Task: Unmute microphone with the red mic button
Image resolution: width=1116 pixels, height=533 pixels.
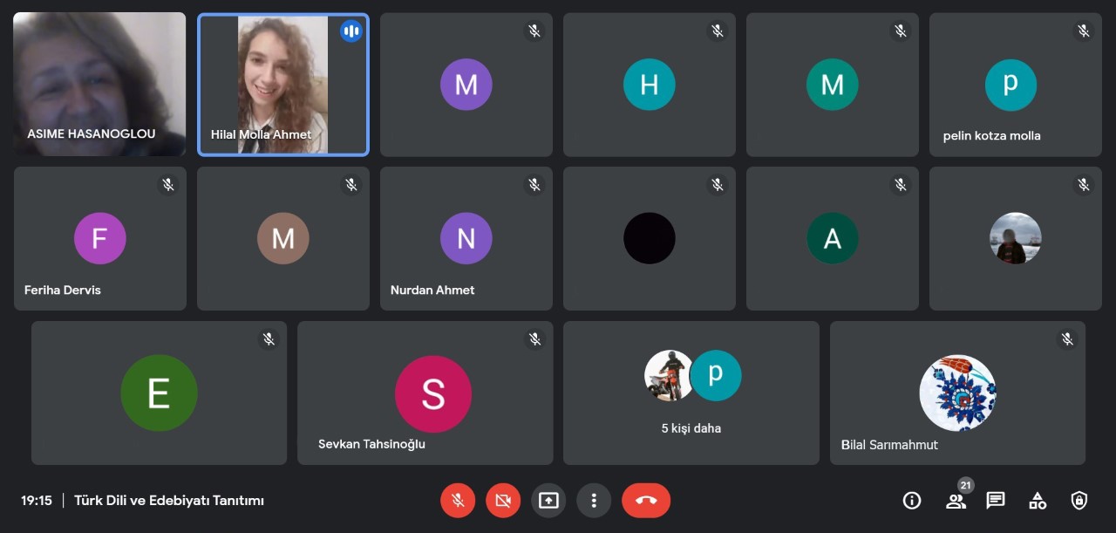Action: tap(458, 501)
